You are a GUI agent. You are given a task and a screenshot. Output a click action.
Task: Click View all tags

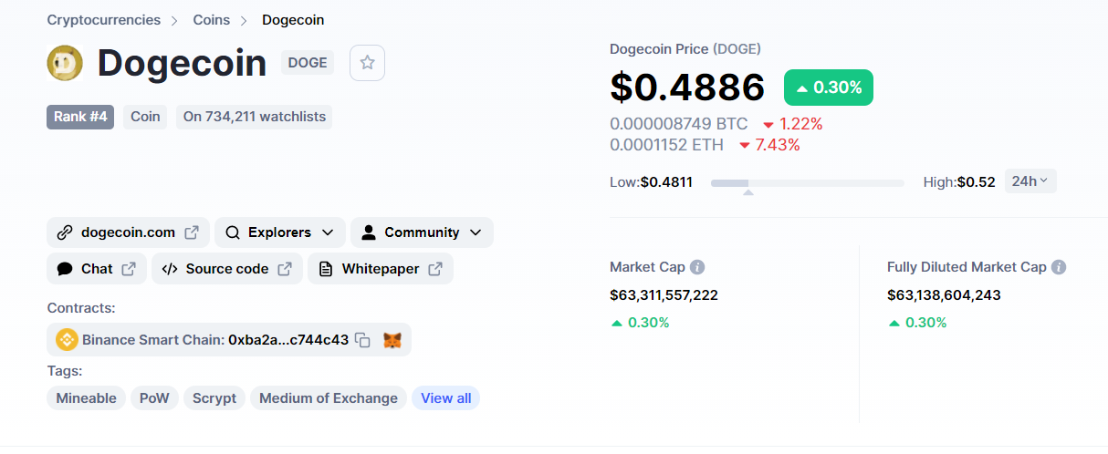point(445,398)
